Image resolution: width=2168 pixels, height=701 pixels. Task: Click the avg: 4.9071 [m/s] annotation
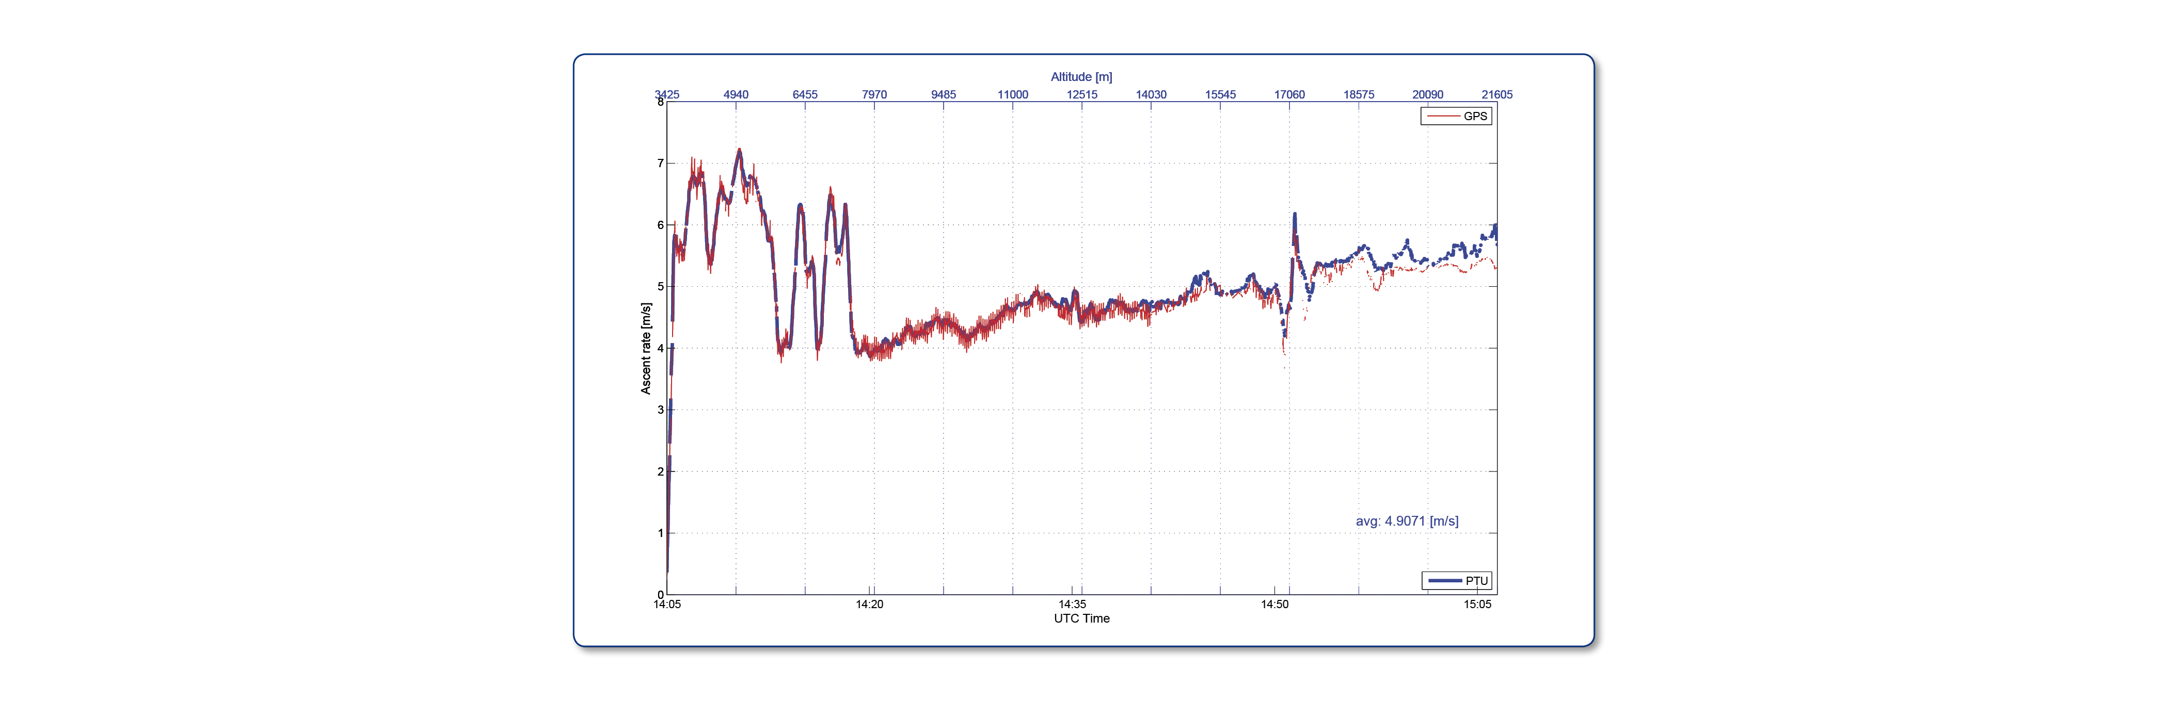[x=1407, y=521]
